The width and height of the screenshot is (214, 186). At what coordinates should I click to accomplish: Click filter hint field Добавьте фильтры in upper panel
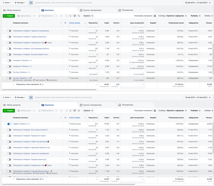(64, 3)
